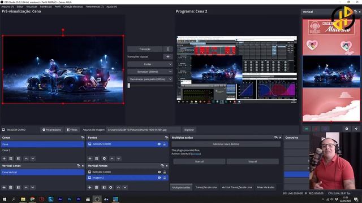
Task: Open the Ferramentas menu
Action: [94, 7]
